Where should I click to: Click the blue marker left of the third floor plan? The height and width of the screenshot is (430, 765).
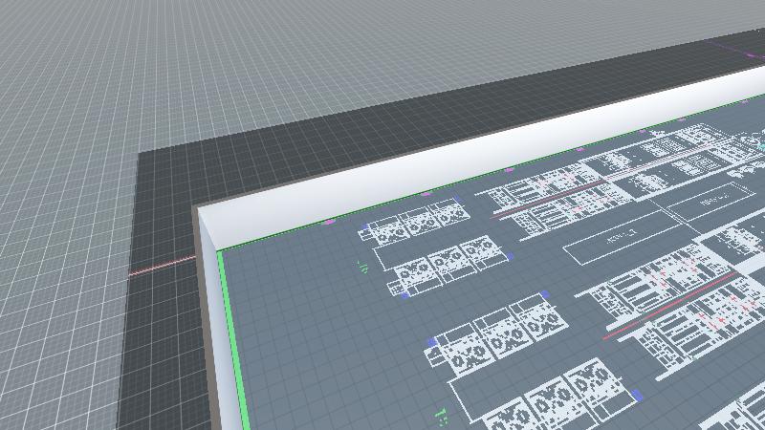point(432,341)
